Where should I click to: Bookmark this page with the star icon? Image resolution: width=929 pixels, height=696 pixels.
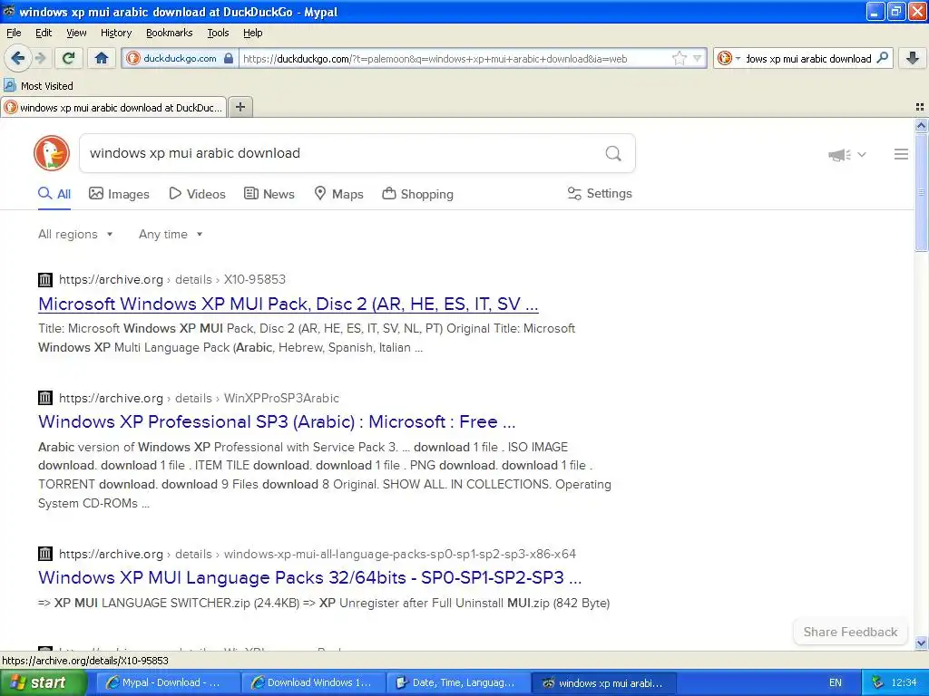tap(679, 58)
